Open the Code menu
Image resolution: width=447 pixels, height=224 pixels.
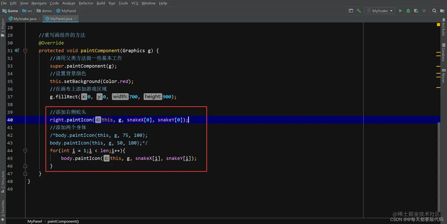pos(54,3)
